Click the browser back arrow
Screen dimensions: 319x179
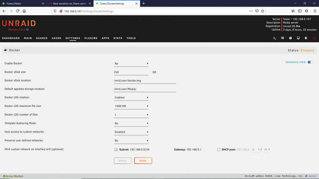pos(4,11)
